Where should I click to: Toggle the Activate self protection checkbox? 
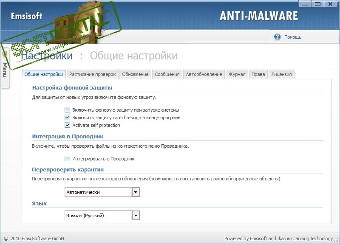coord(68,125)
